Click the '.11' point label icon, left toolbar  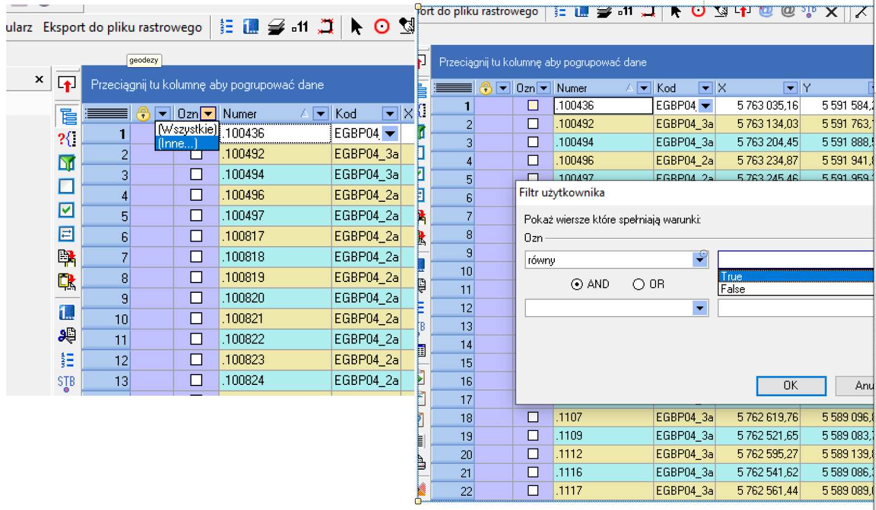coord(300,27)
